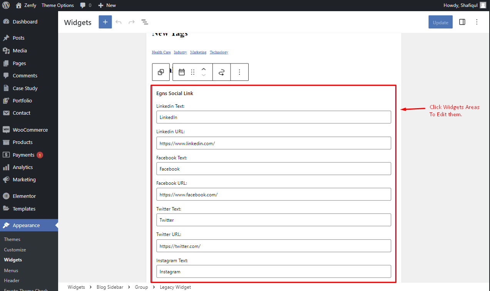Open the Marketing tag link
Screen dimensions: 490x291
point(198,52)
